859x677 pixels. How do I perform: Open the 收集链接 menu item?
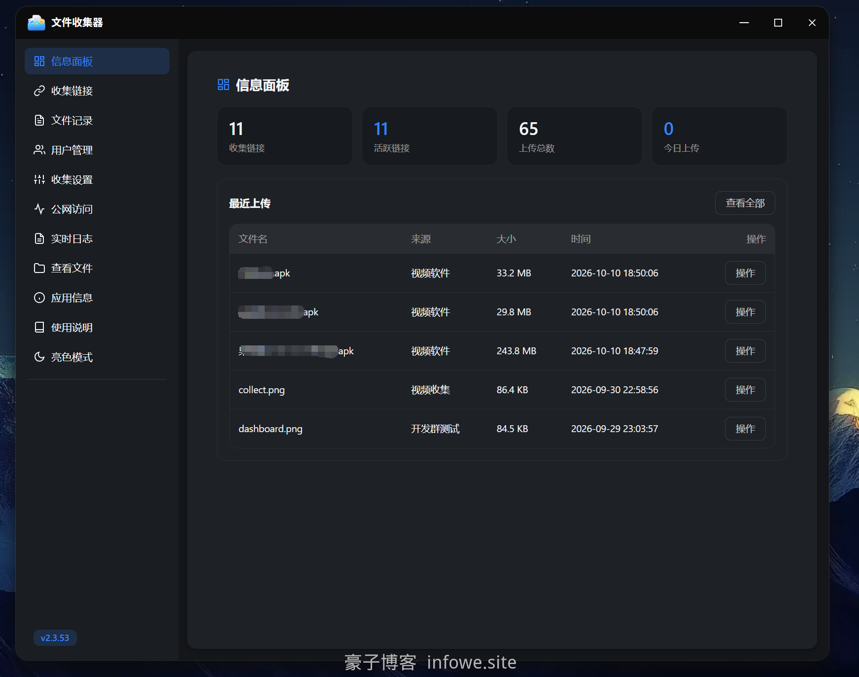97,91
